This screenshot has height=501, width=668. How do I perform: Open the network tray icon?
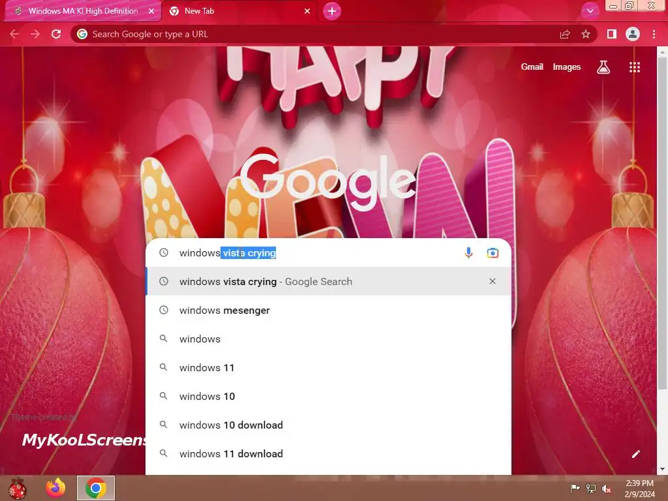(x=591, y=488)
